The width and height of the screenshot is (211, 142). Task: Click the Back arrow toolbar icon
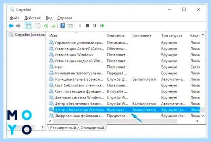[x=11, y=26]
